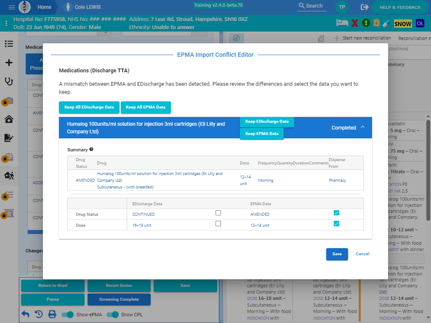Click Keep All EPMA Data
The height and width of the screenshot is (323, 431).
145,107
